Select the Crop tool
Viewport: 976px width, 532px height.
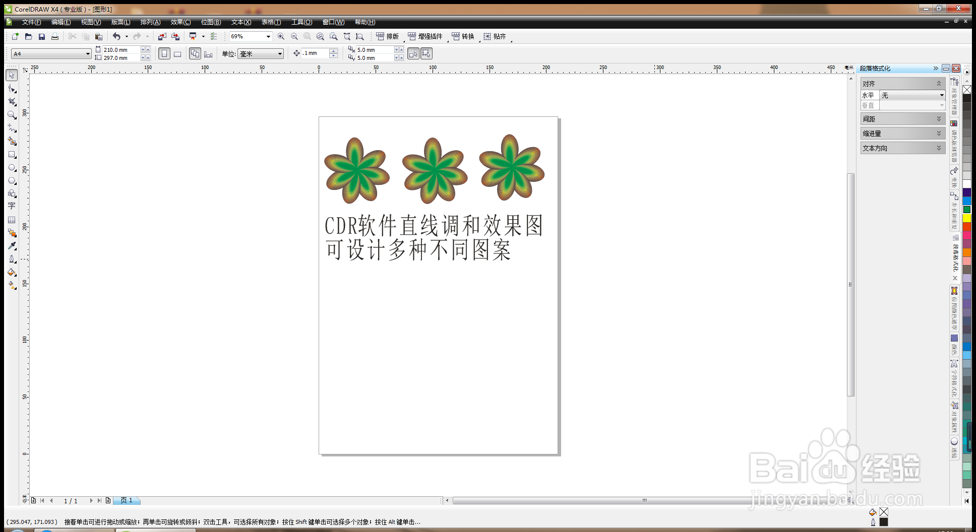pos(12,102)
